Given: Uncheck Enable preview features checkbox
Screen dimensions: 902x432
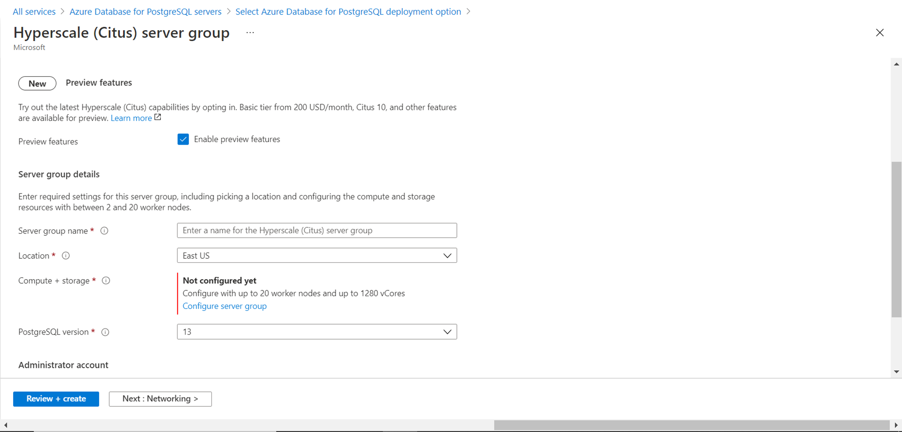Looking at the screenshot, I should point(183,139).
